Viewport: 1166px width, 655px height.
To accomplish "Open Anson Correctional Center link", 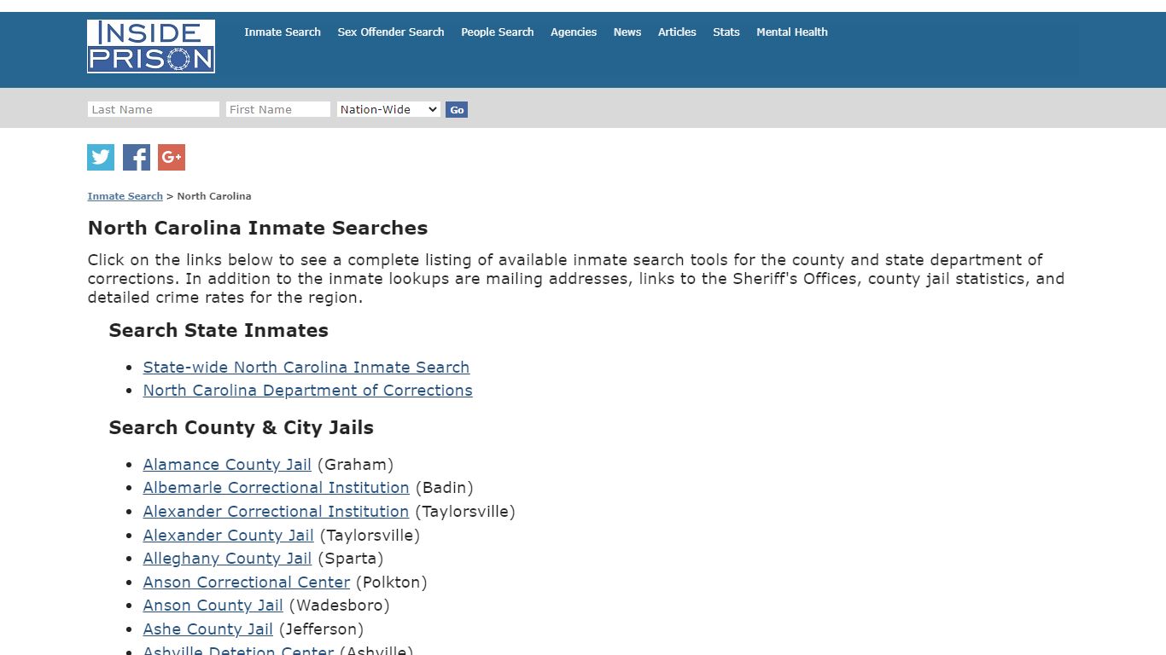I will [247, 582].
